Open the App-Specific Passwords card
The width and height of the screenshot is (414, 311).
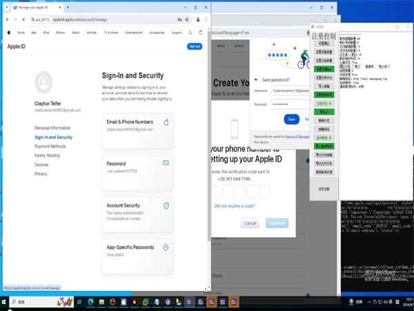137,254
